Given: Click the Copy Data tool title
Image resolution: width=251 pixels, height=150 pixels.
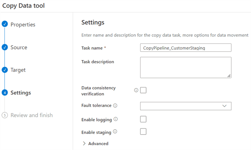Looking at the screenshot, I should [x=23, y=6].
